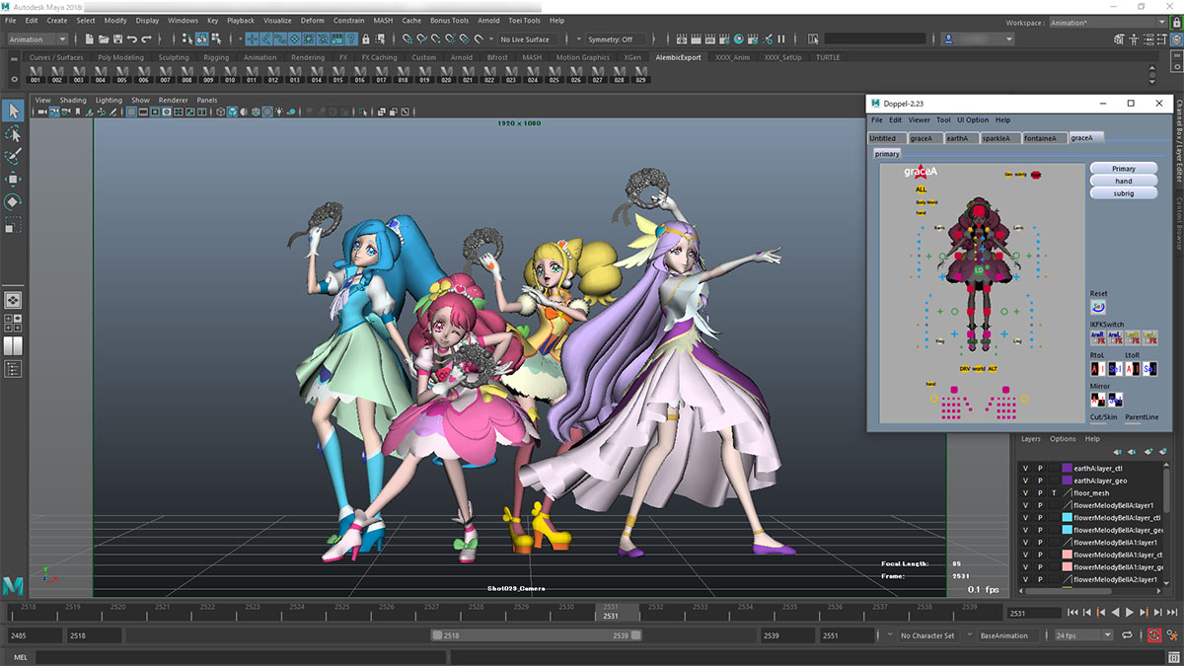Open the single-pane layout in the toolbox
This screenshot has height=666, width=1184.
coord(13,301)
